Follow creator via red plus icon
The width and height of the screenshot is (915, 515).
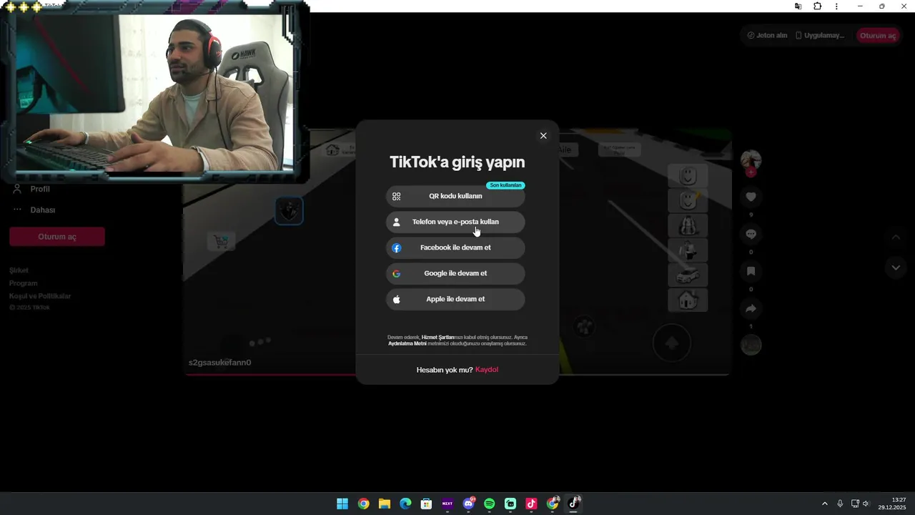point(751,172)
